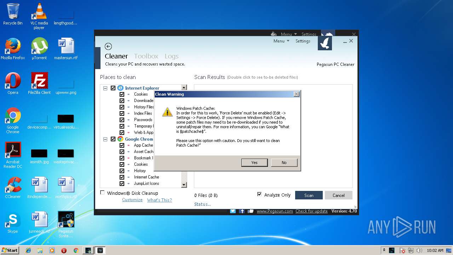Uncheck the Internet Explorer group checkbox

pyautogui.click(x=113, y=88)
